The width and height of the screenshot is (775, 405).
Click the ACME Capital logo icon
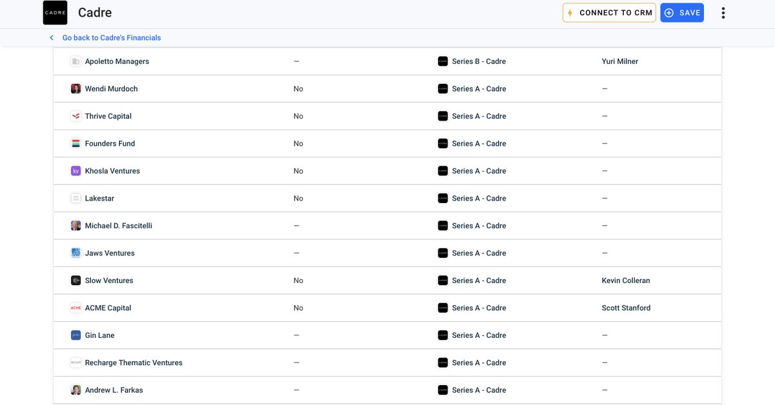[x=76, y=308]
